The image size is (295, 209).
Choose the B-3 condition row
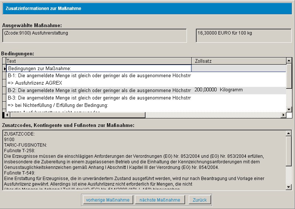[x=98, y=98]
